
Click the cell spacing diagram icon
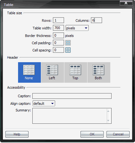pyautogui.click(x=68, y=50)
